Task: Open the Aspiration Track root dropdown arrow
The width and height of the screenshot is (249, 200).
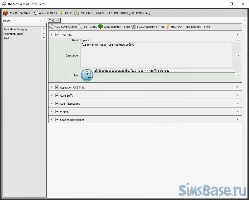Action: (44, 34)
